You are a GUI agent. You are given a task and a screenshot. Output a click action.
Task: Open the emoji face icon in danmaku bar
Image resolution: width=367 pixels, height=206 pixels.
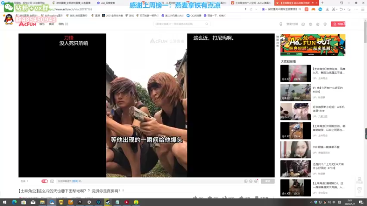pyautogui.click(x=250, y=181)
